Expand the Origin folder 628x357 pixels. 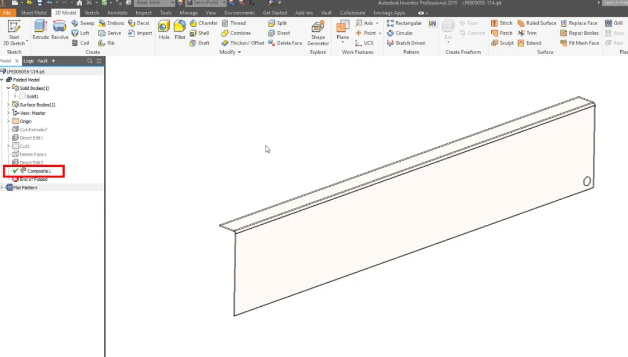click(8, 121)
